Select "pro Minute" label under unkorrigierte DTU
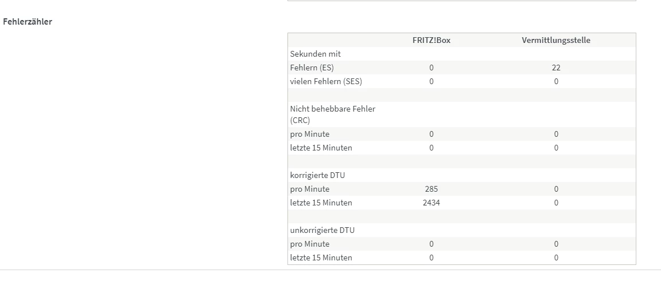 pyautogui.click(x=310, y=244)
